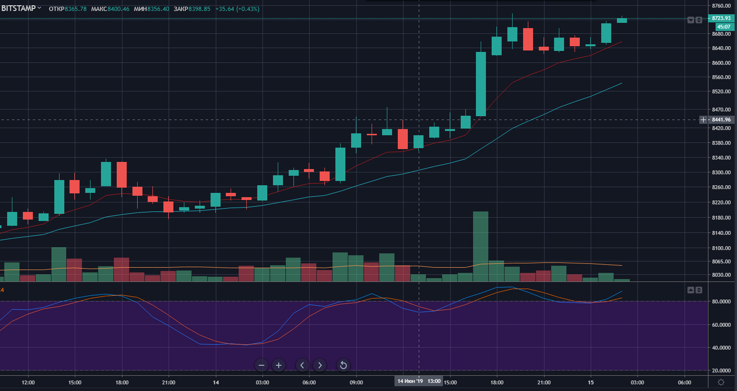Select the ЗАКР value 8398.85
The width and height of the screenshot is (737, 391).
[200, 9]
